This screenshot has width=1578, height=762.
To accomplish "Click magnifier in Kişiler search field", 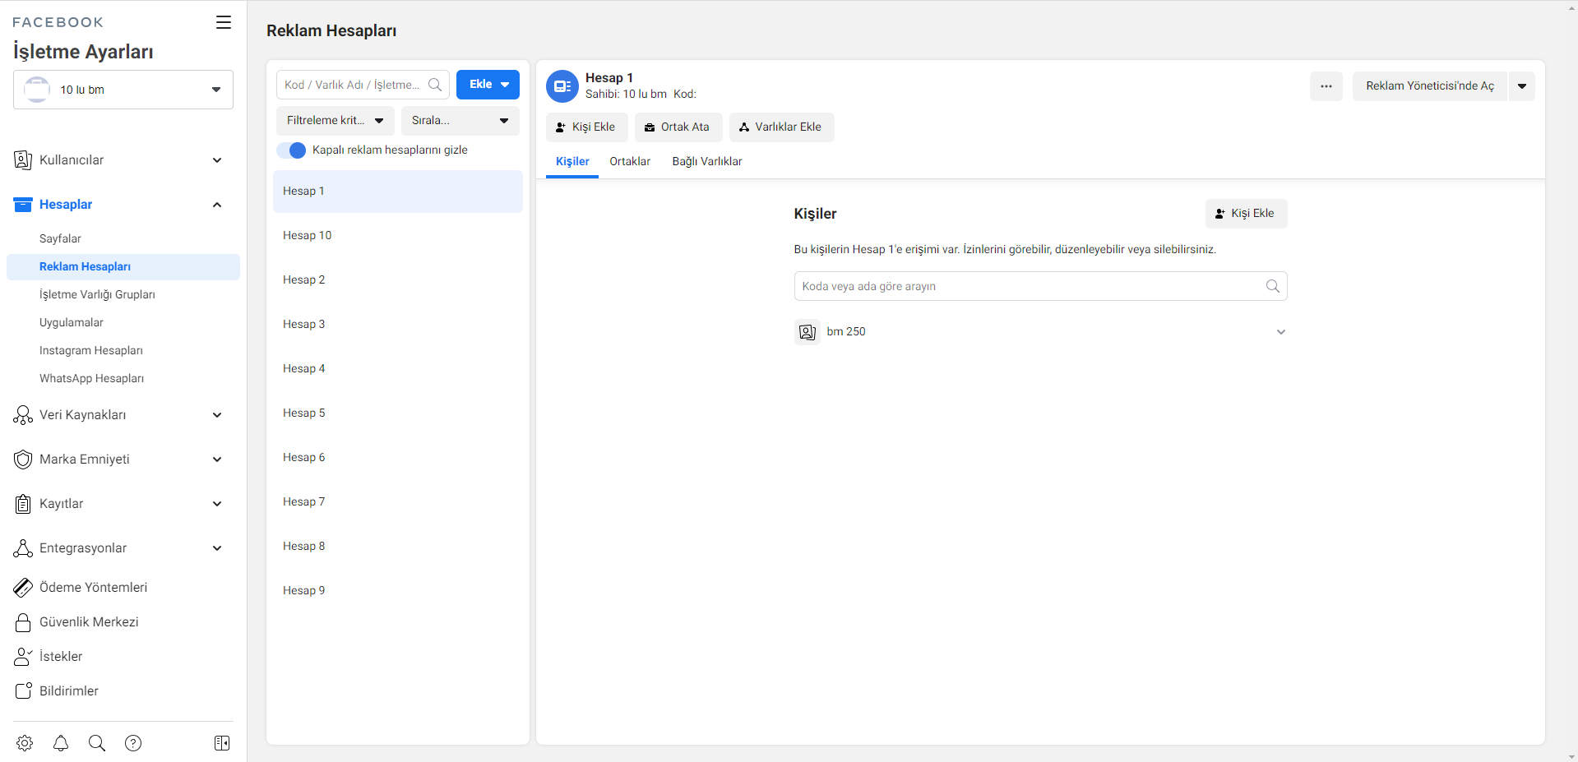I will [x=1273, y=286].
